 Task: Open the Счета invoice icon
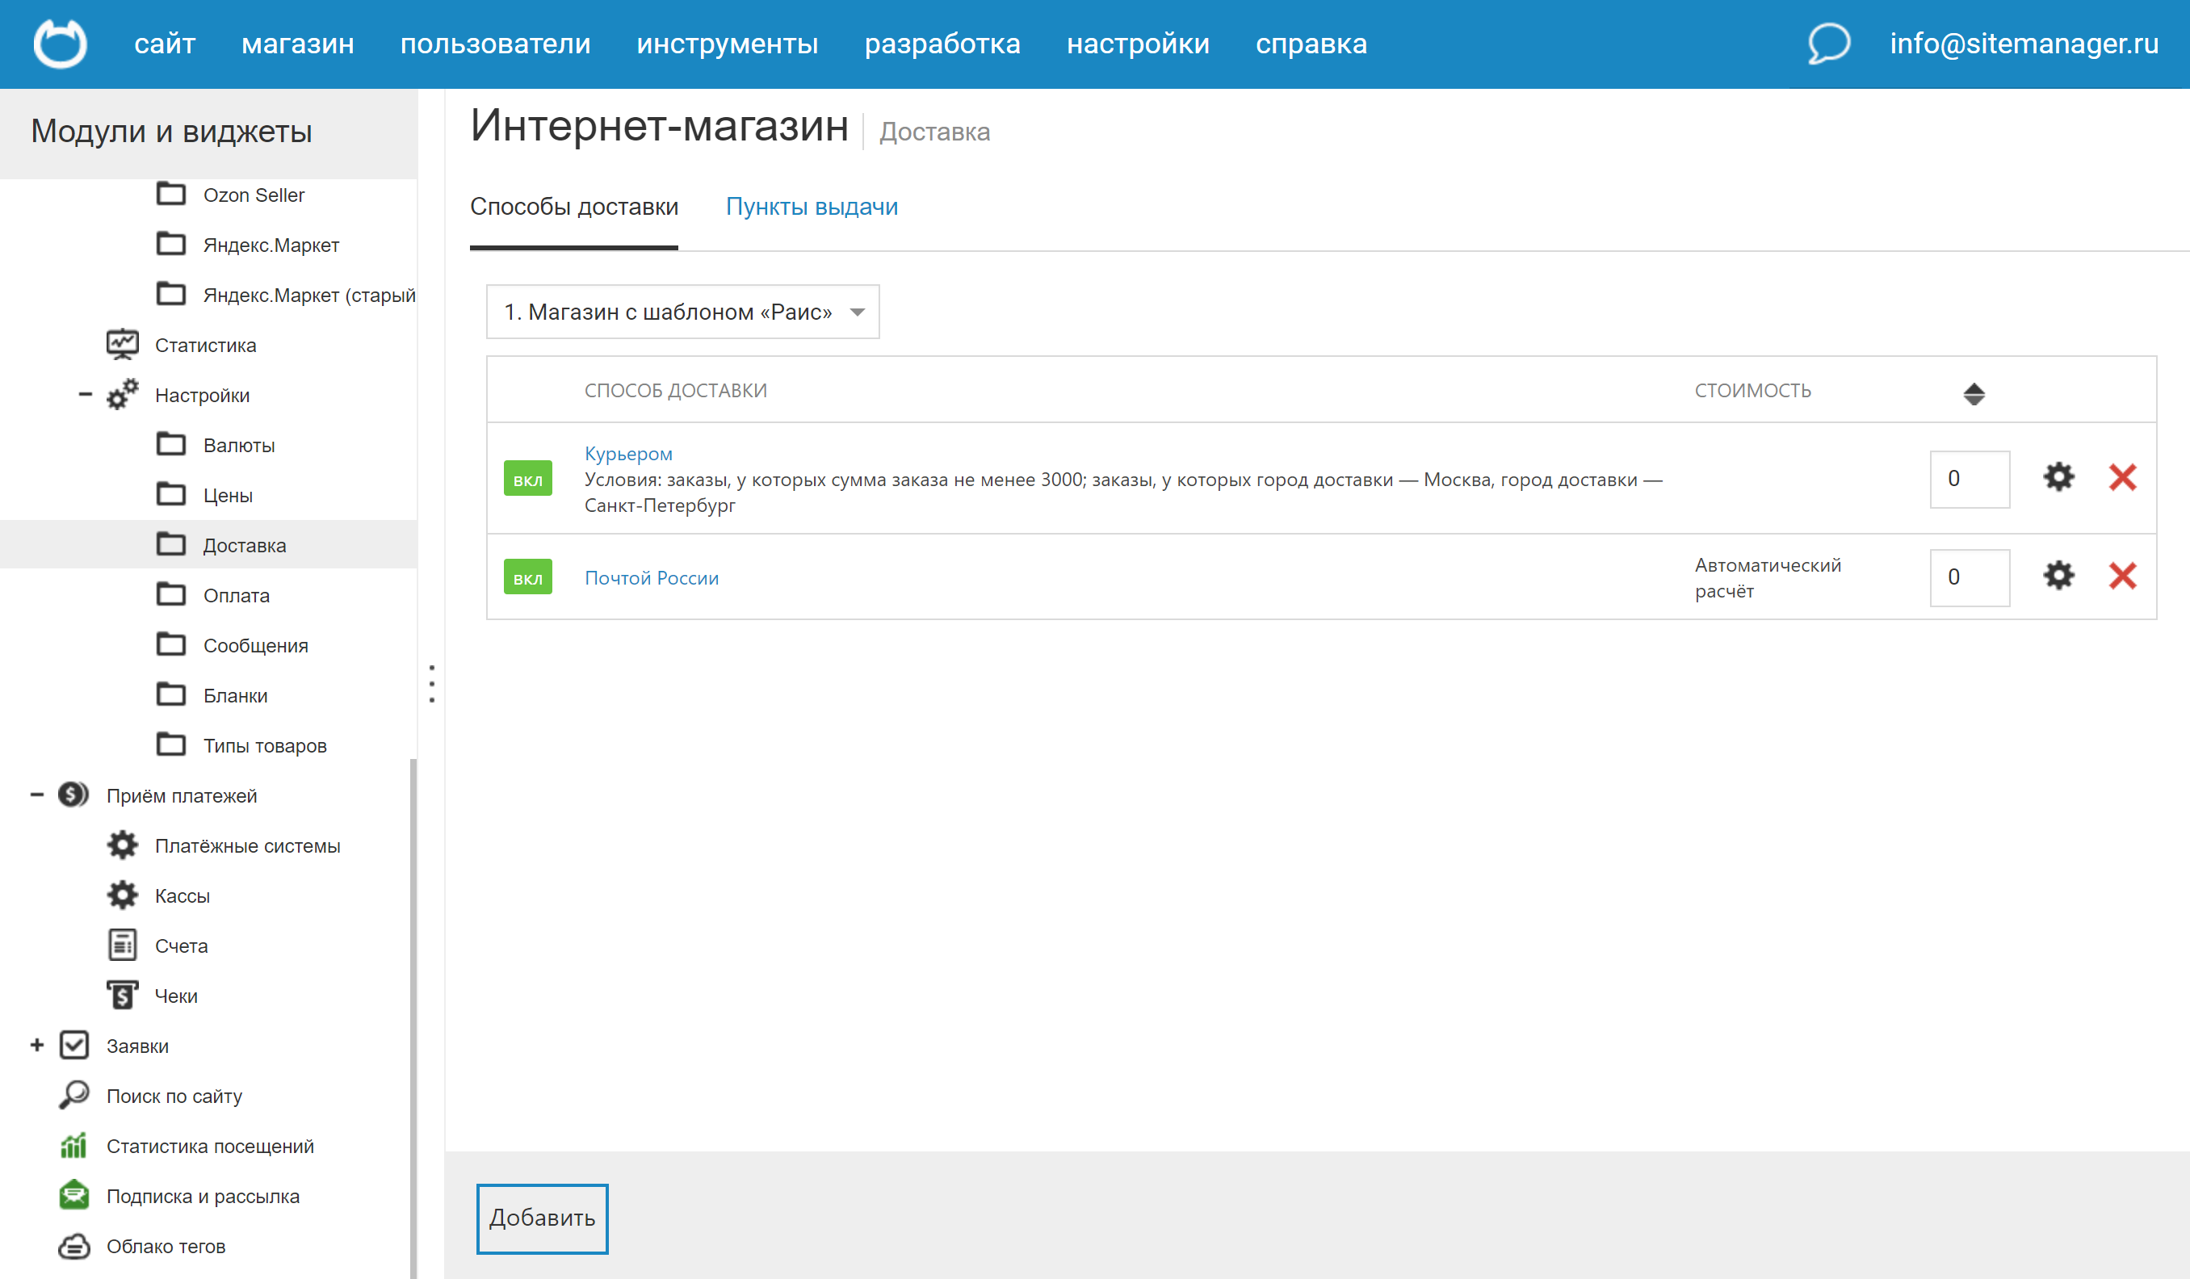tap(123, 945)
